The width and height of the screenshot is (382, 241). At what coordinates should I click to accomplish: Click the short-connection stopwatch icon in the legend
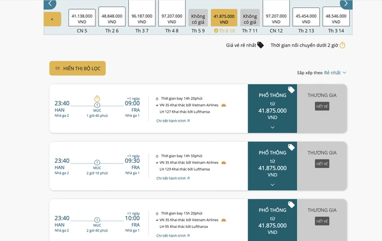pyautogui.click(x=342, y=45)
